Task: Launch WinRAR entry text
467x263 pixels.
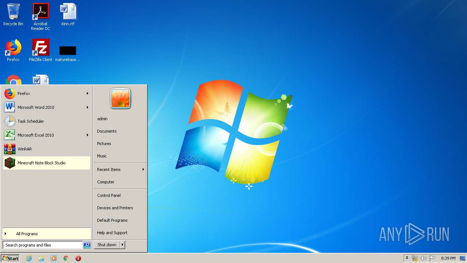Action: click(x=25, y=149)
